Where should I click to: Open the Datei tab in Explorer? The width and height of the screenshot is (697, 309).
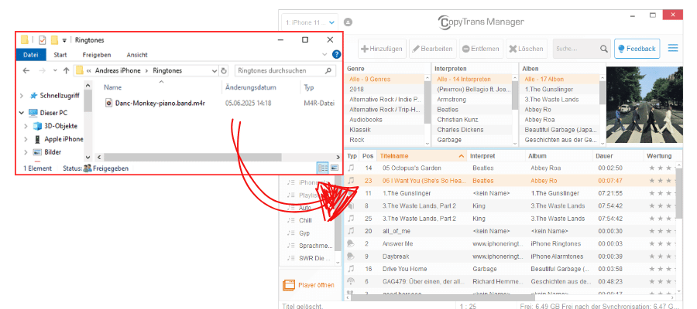click(31, 55)
